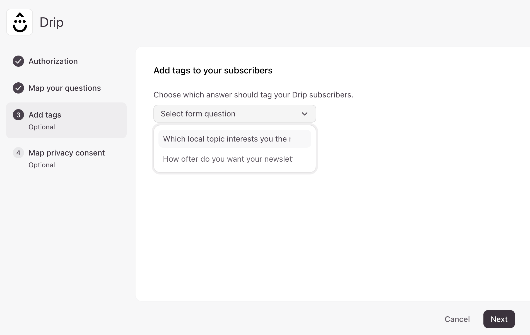Click the Authorization completed checkmark icon
This screenshot has width=530, height=335.
pyautogui.click(x=18, y=61)
